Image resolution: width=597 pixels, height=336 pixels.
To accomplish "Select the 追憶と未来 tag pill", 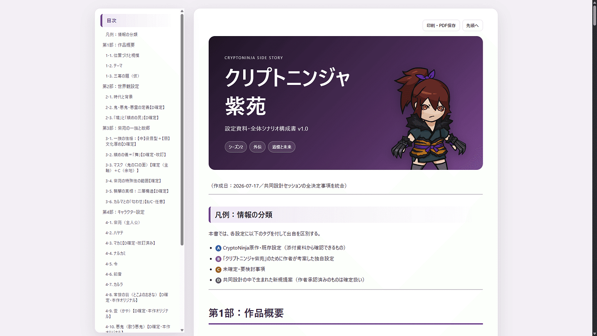I will tap(282, 147).
